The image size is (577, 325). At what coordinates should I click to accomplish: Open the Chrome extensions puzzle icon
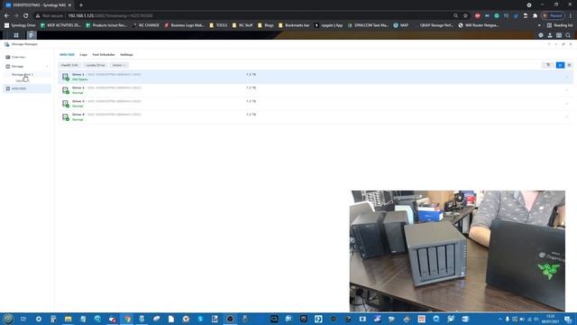[535, 16]
